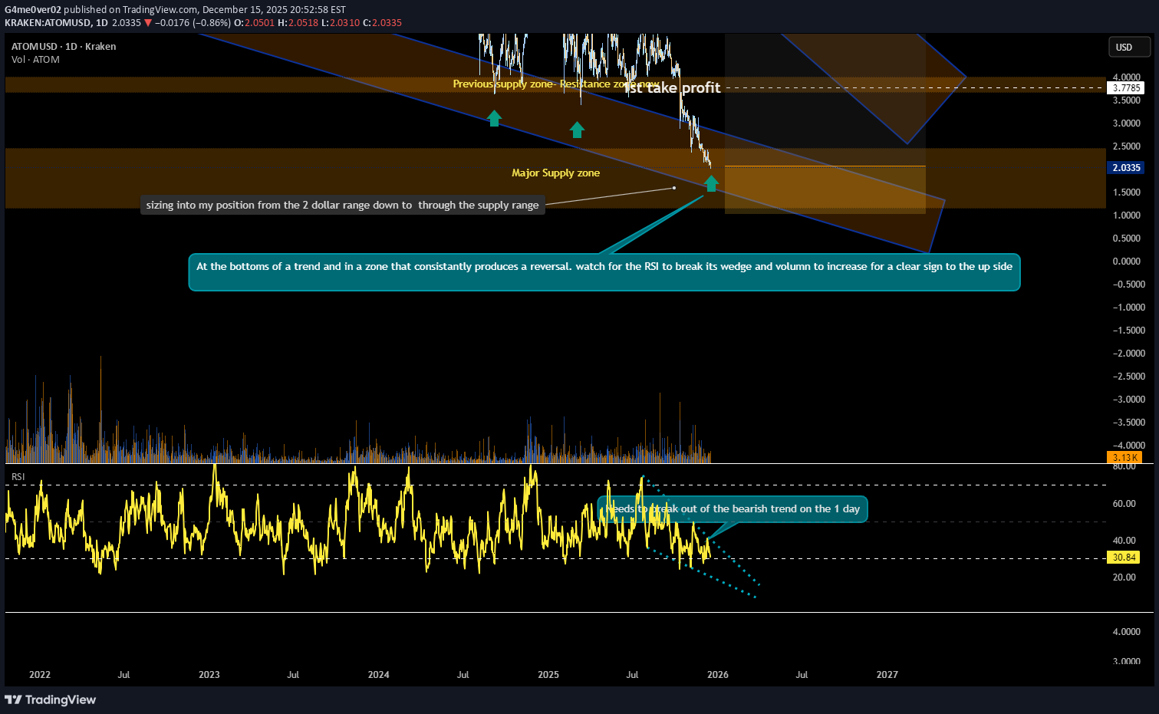Click the 'Major Supply zone' text label
Image resolution: width=1159 pixels, height=714 pixels.
[555, 173]
